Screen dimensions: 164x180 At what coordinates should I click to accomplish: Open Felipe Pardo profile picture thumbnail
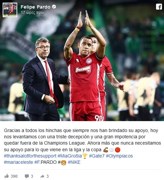coord(10,10)
